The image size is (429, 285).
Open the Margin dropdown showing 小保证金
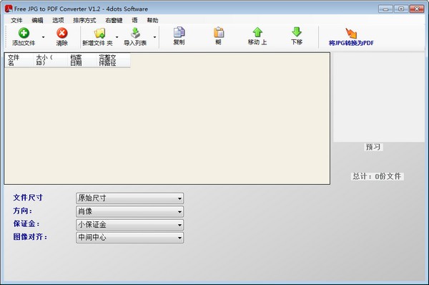coord(129,224)
